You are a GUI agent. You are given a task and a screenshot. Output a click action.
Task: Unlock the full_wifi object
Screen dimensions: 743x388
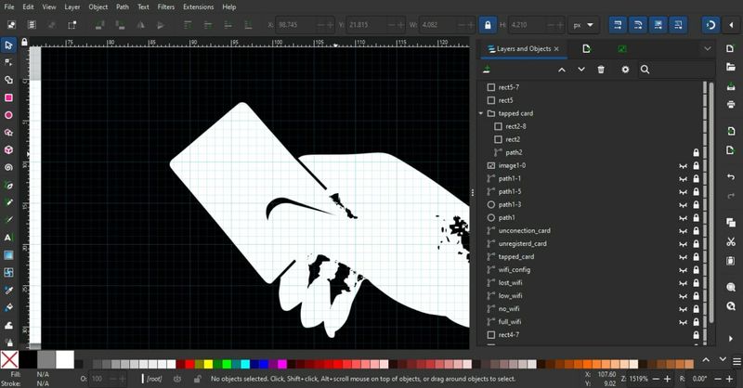coord(696,322)
